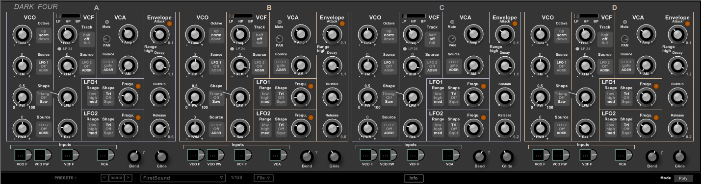Toggle the Envelope Attack orange LED in section A

pos(169,23)
